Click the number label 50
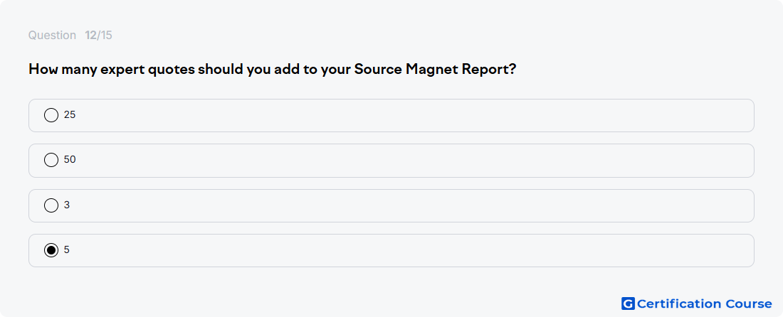This screenshot has height=317, width=783. (x=70, y=160)
